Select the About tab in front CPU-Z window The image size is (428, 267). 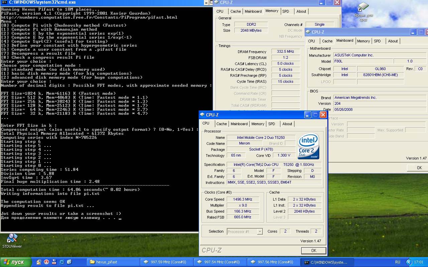287,124
